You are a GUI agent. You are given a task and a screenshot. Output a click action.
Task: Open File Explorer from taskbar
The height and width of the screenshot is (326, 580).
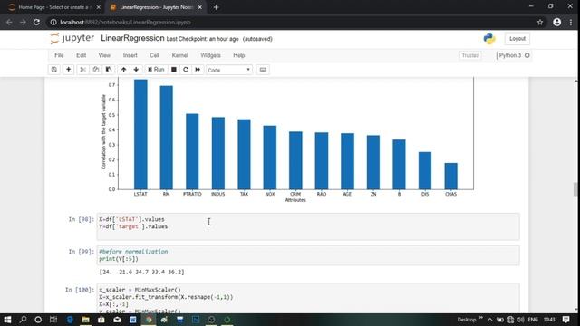point(85,320)
